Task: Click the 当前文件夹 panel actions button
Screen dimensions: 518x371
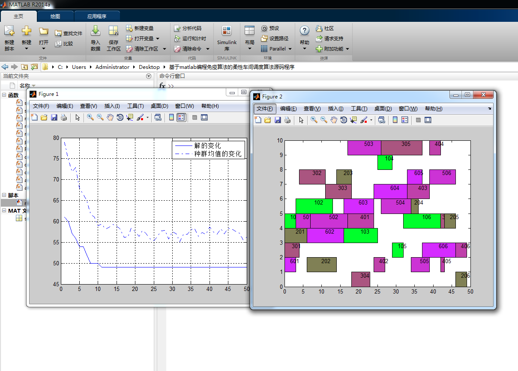Action: click(x=149, y=76)
